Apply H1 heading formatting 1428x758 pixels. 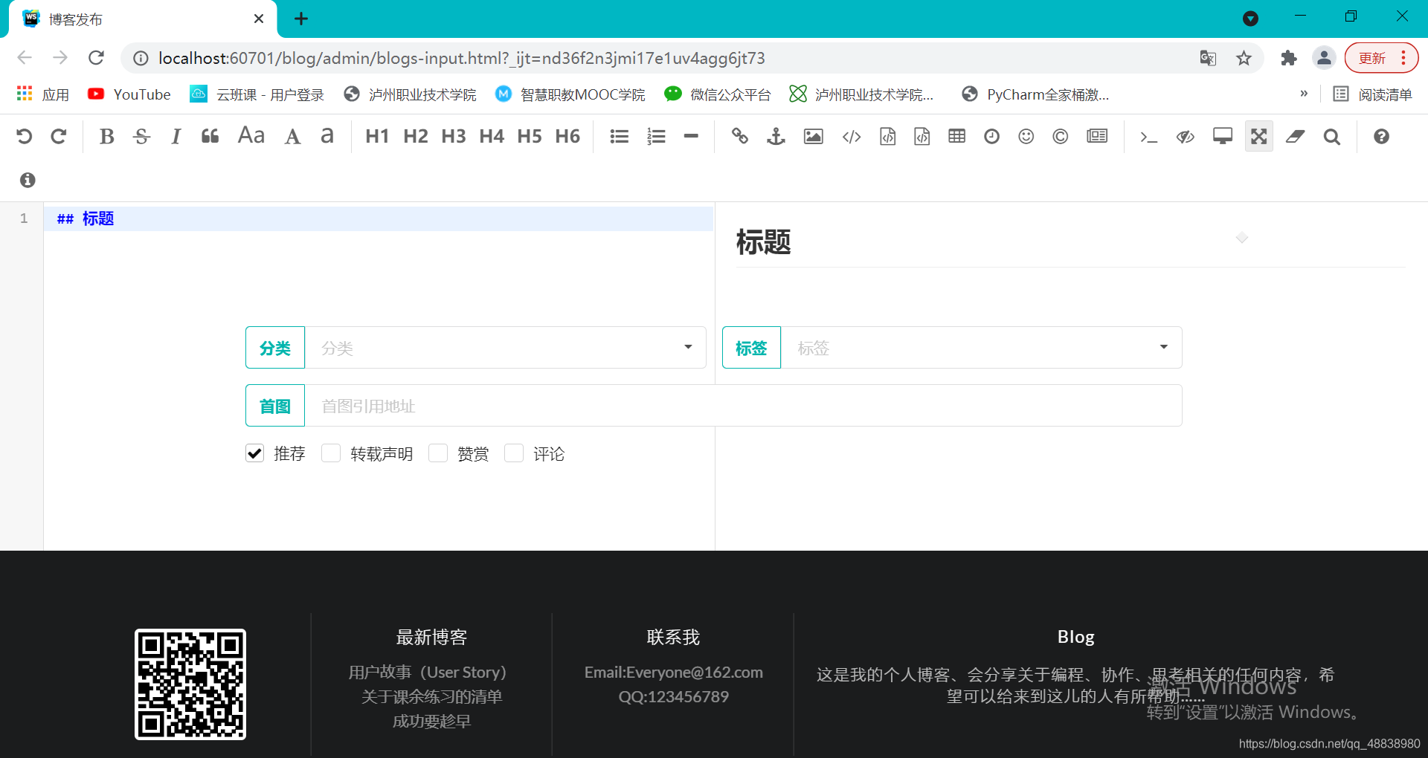click(376, 136)
